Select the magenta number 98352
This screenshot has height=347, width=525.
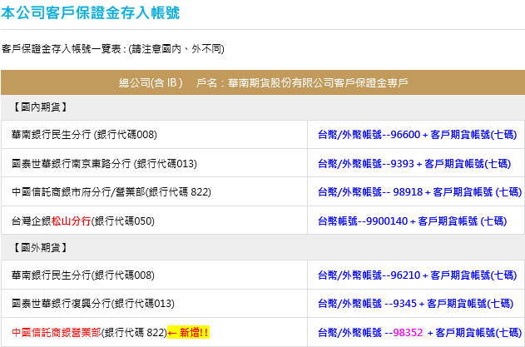408,333
